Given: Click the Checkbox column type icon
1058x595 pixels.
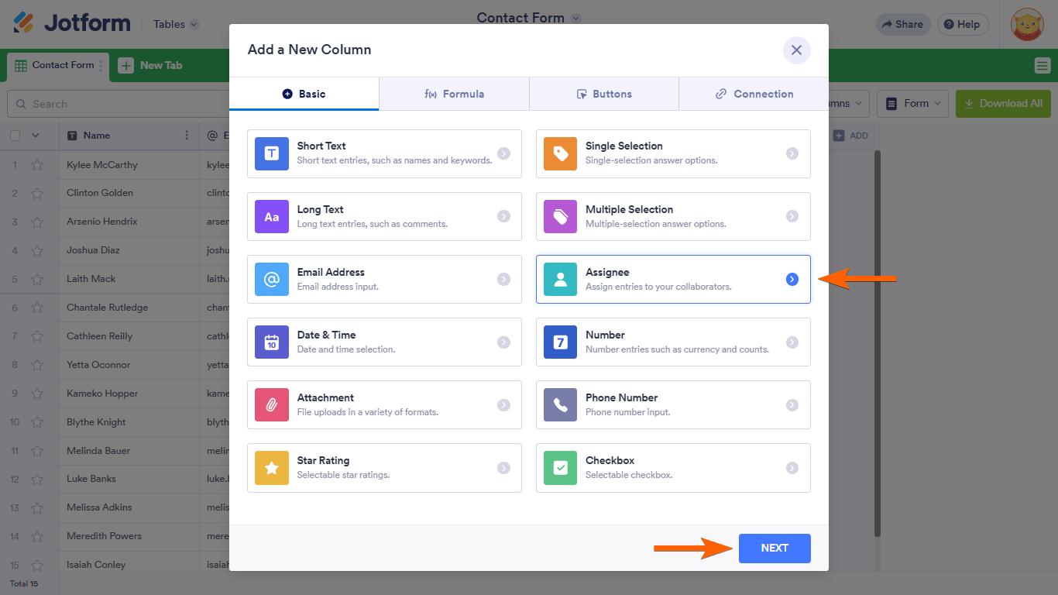Looking at the screenshot, I should (x=560, y=468).
